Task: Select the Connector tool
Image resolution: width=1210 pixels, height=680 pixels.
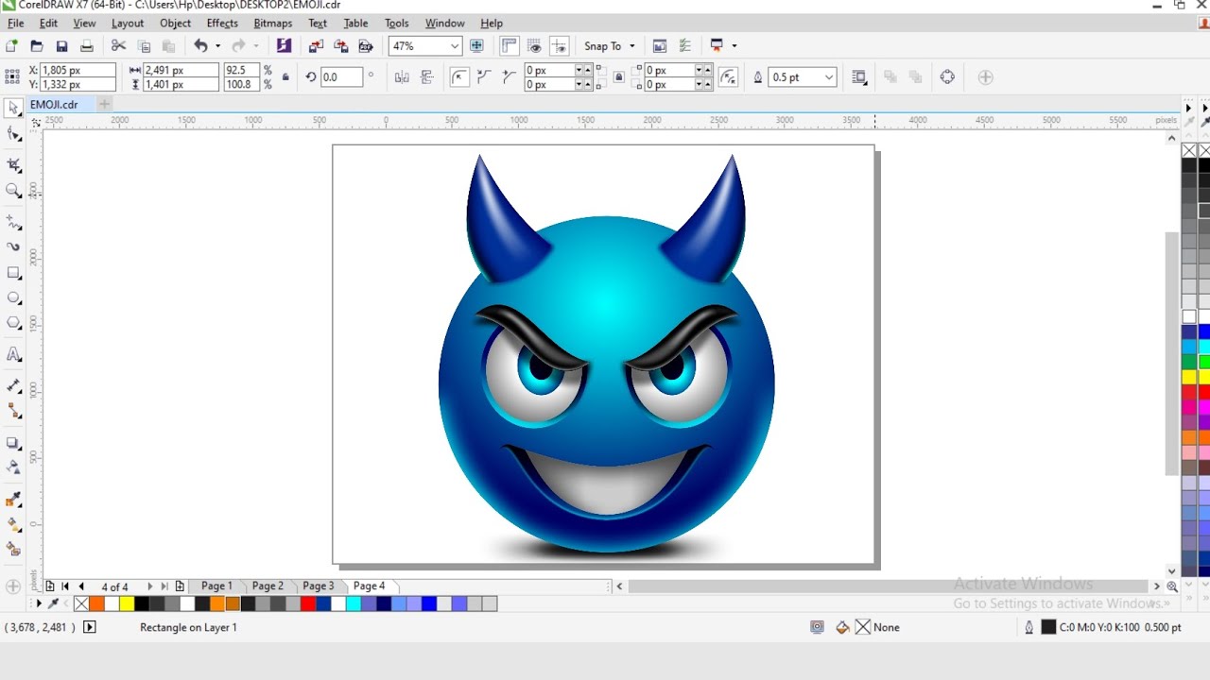Action: point(13,411)
